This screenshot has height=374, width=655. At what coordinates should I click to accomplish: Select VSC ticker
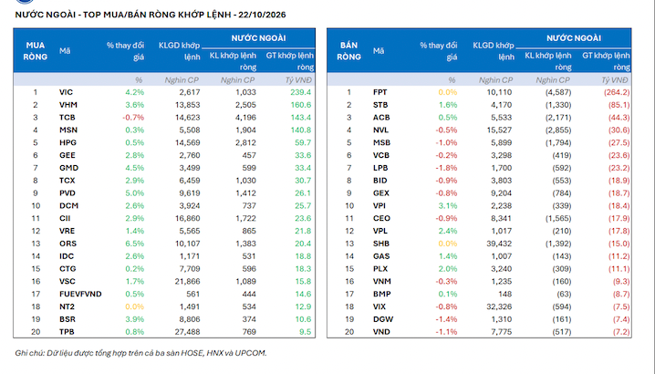point(68,281)
